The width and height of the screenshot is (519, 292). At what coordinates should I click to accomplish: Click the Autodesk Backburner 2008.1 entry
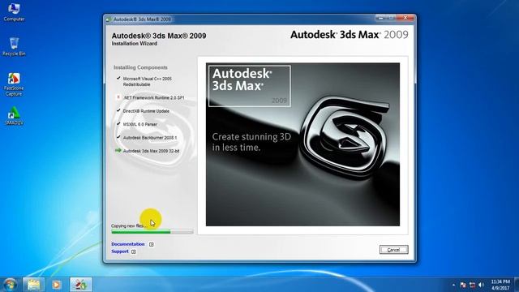click(x=149, y=137)
